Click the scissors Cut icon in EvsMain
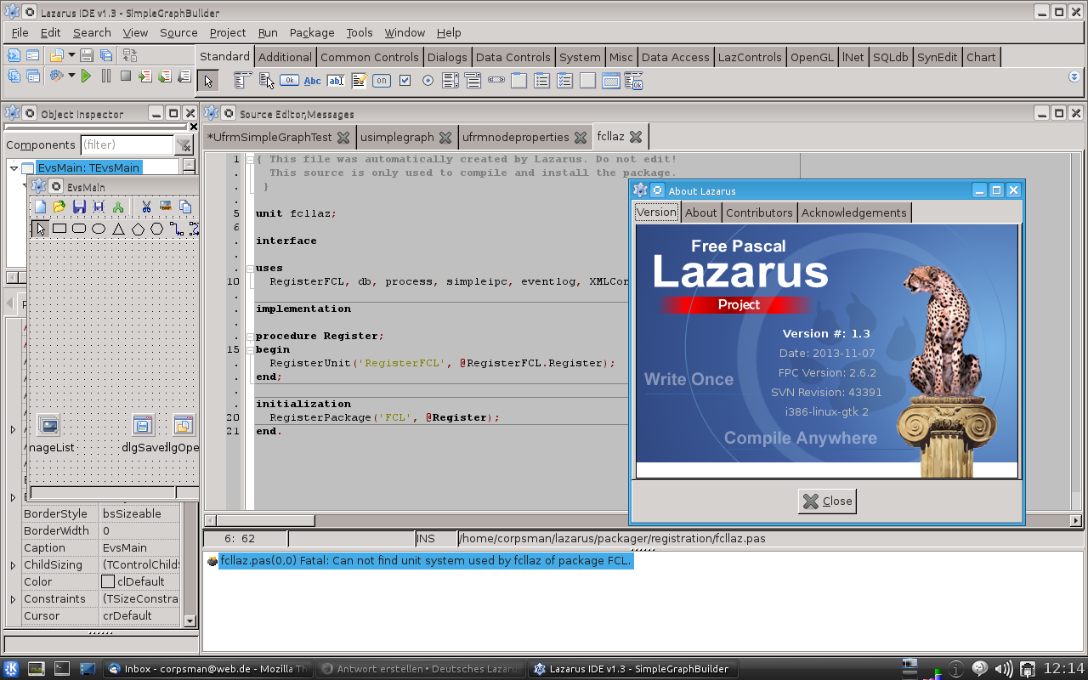Image resolution: width=1088 pixels, height=680 pixels. pos(146,207)
